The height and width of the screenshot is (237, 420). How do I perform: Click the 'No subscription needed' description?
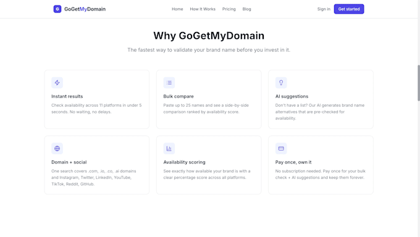point(321,175)
